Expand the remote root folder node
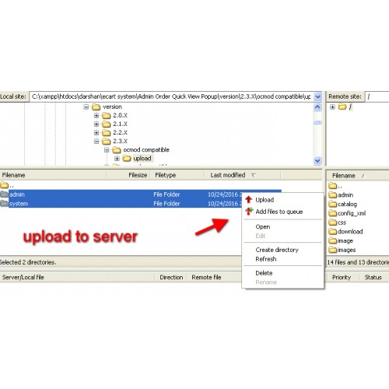389x389 pixels. coord(332,107)
